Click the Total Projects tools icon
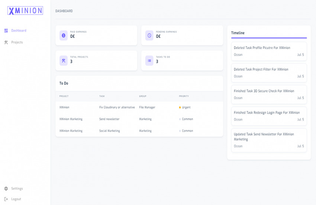316x205 pixels. (64, 61)
